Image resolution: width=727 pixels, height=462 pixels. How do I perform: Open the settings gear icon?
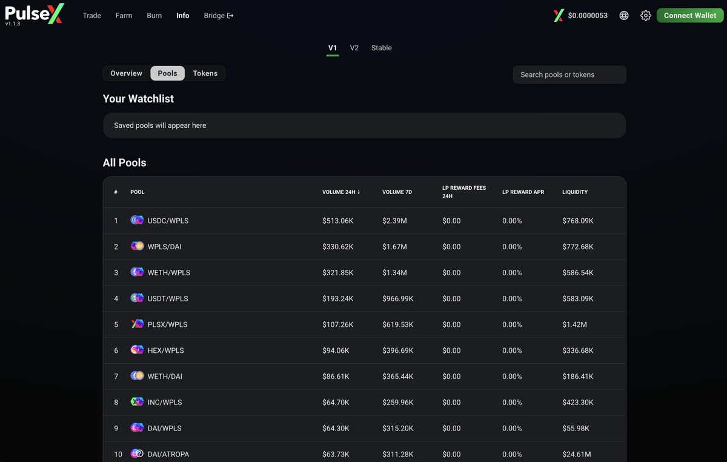[x=646, y=16]
